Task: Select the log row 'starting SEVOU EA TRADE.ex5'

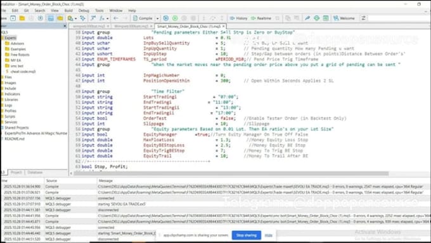Action: click(215, 204)
